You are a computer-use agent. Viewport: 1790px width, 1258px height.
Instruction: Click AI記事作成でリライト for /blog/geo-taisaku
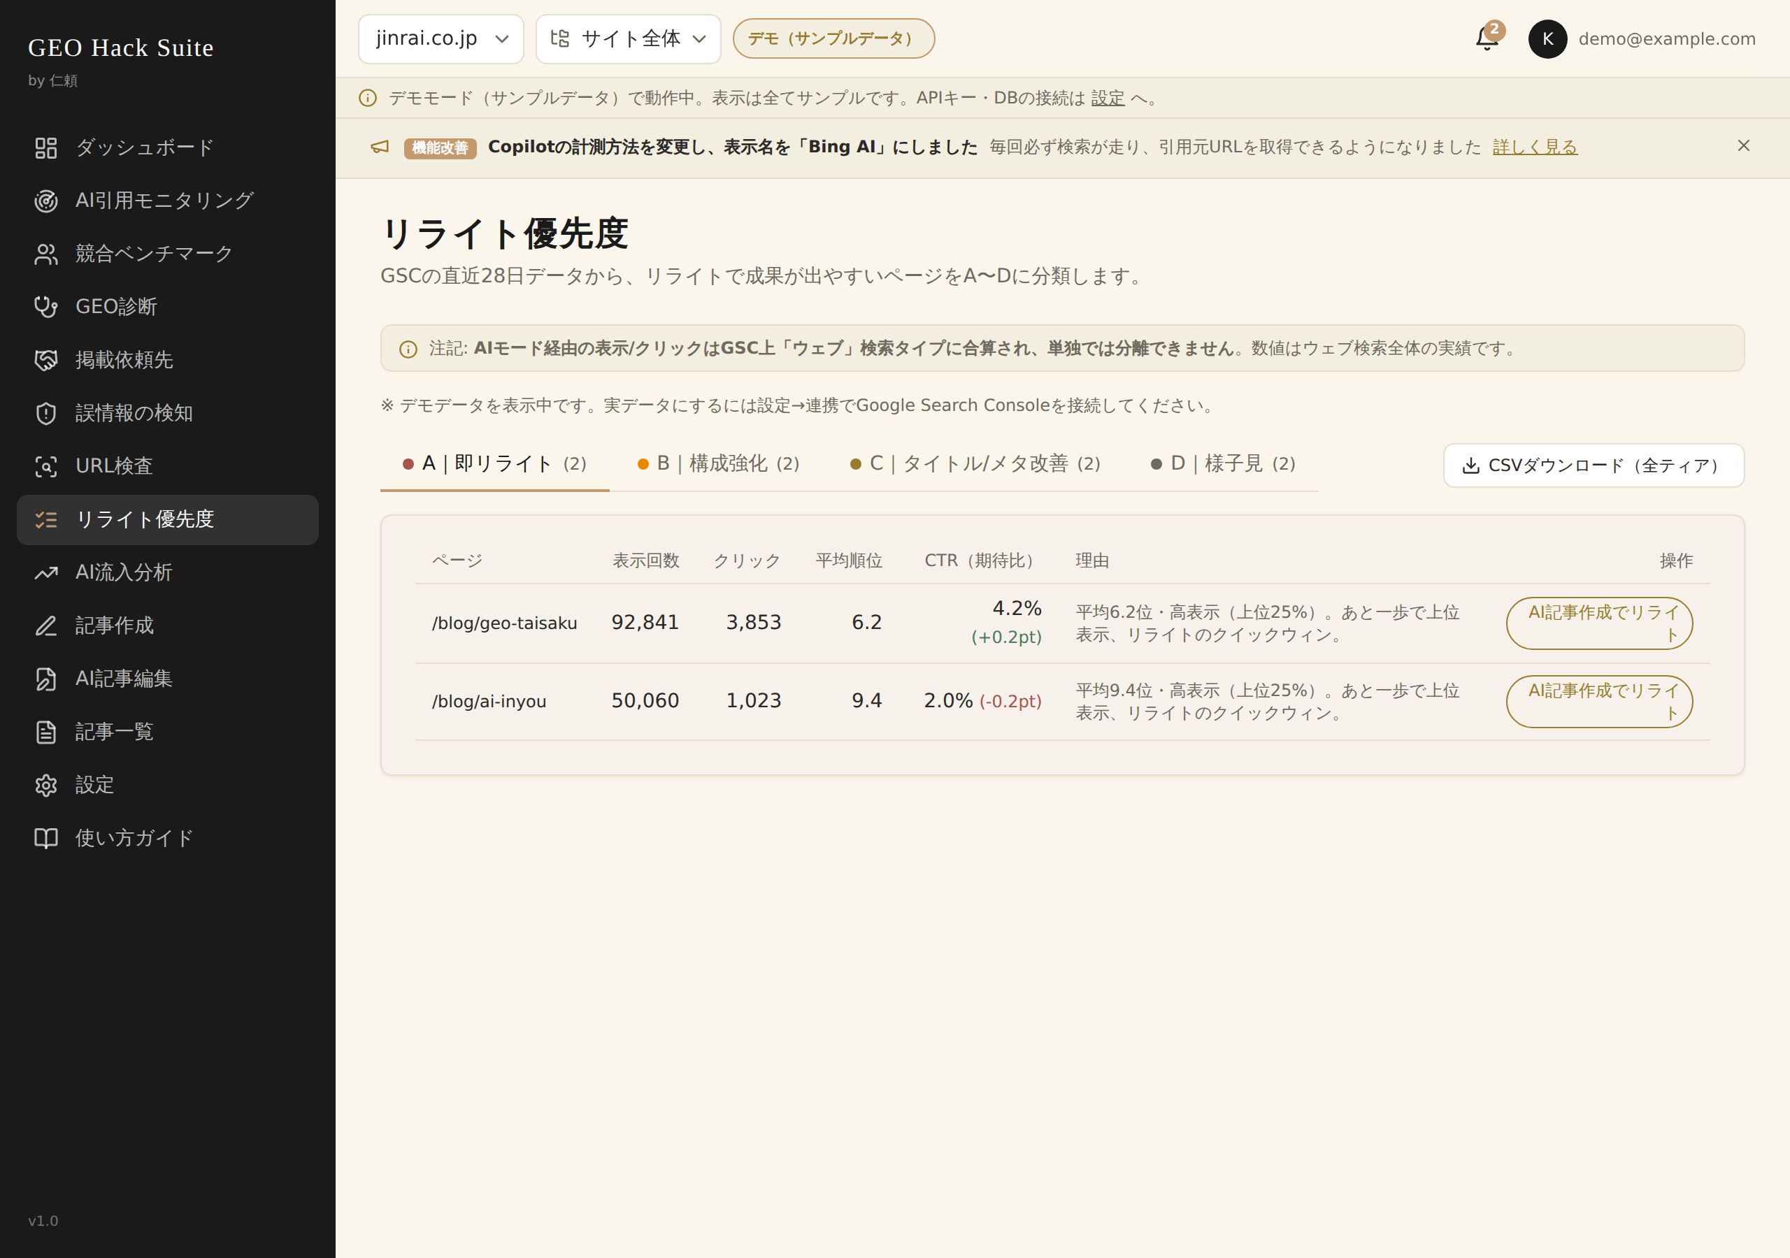(1599, 623)
